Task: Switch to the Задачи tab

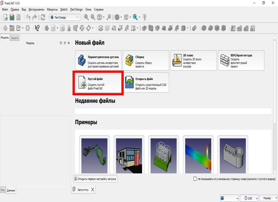Action: [x=14, y=38]
